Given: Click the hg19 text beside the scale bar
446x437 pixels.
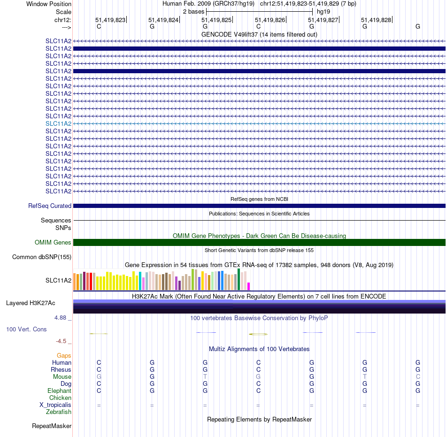Looking at the screenshot, I should point(323,12).
